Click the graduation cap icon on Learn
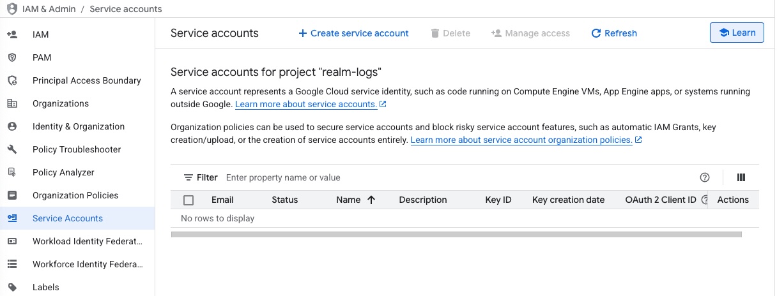The image size is (777, 296). pos(724,33)
